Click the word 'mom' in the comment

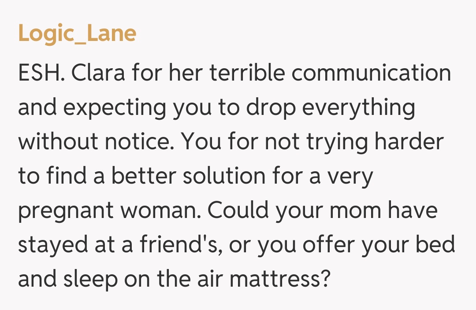click(356, 210)
